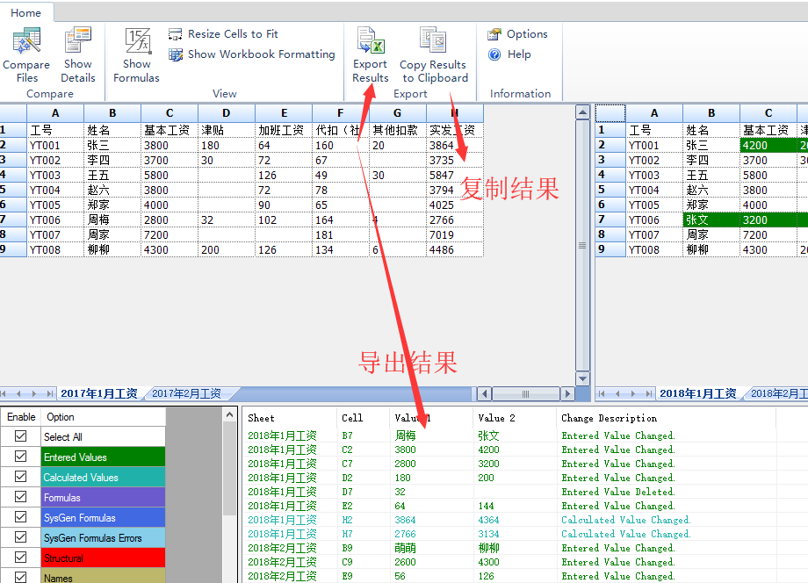Click cell 7019 in left sheet

pos(455,234)
